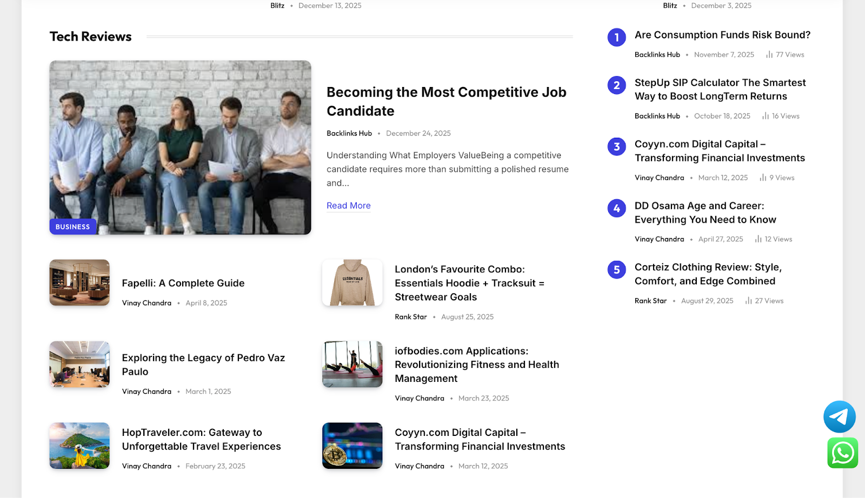Screen dimensions: 865x498
Task: Open Exploring the Legacy of Pedro Vaz Paulo
Action: click(203, 365)
